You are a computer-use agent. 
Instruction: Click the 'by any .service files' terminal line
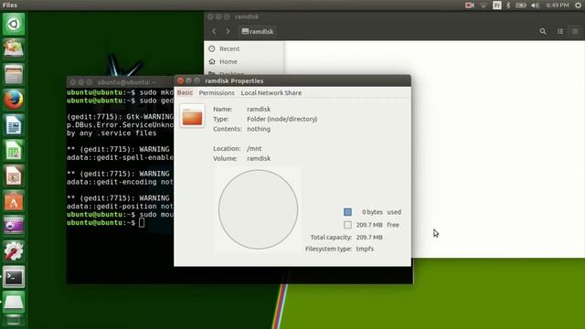112,133
